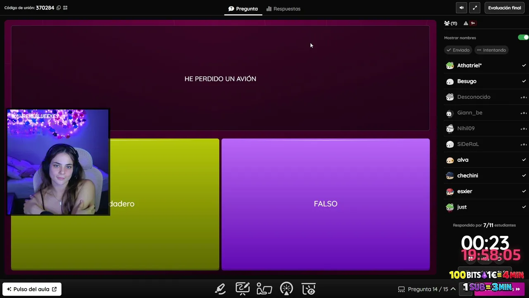Click the question text HE PERDIDO UN AVIÓN
The height and width of the screenshot is (298, 529).
point(220,79)
